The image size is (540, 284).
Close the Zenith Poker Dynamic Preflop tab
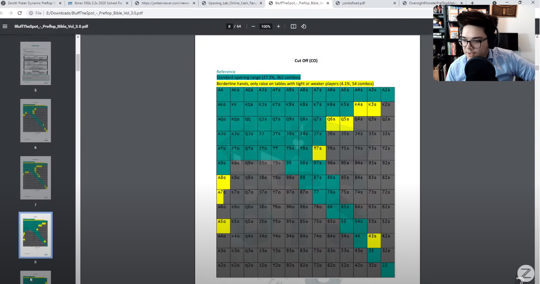click(59, 3)
